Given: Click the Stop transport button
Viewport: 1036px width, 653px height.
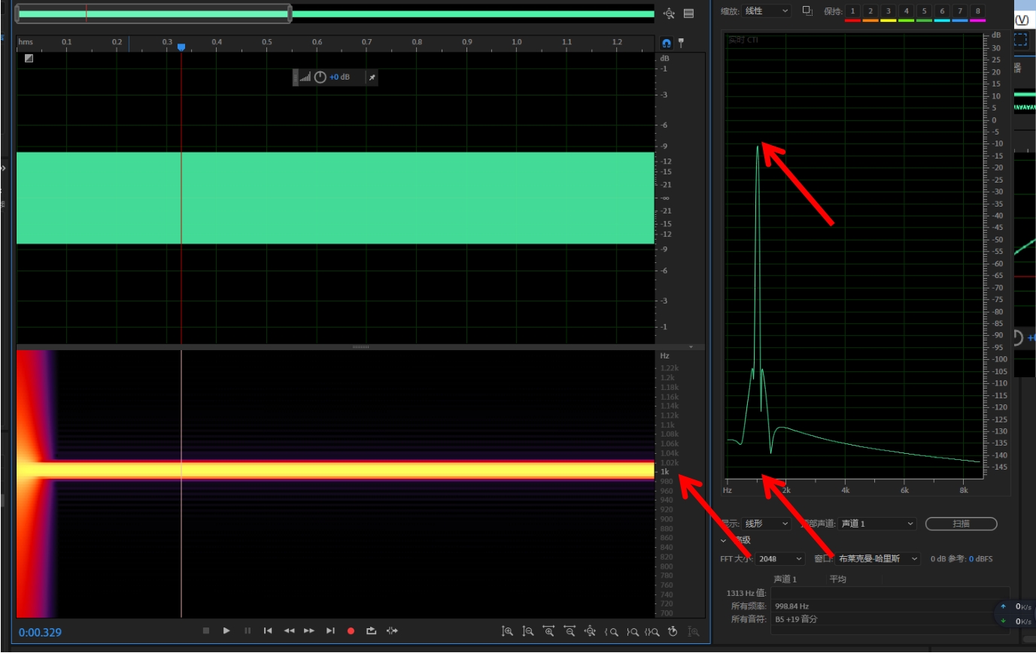Looking at the screenshot, I should 206,631.
